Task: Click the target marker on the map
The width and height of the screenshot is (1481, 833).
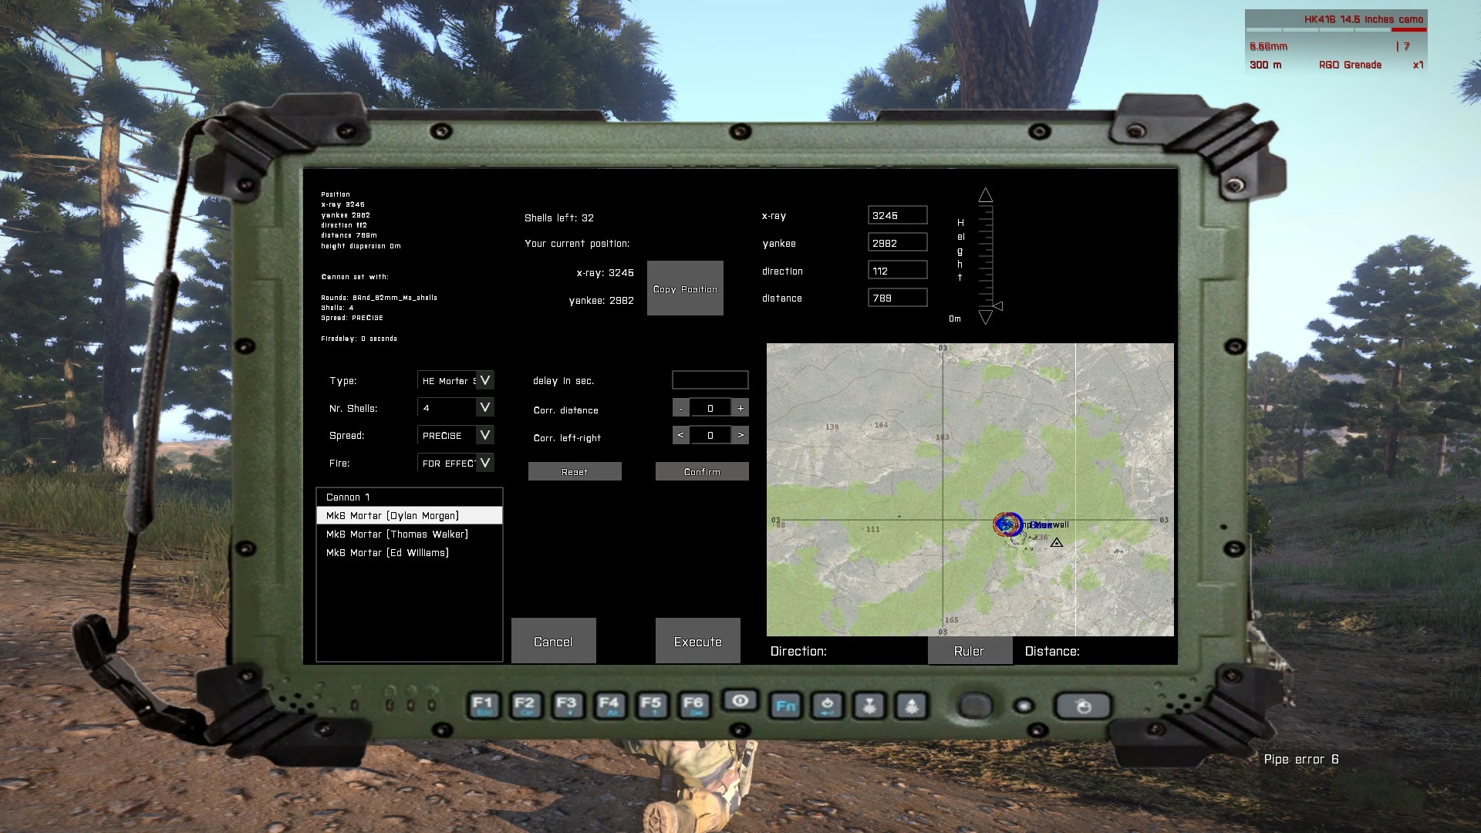Action: point(1007,525)
